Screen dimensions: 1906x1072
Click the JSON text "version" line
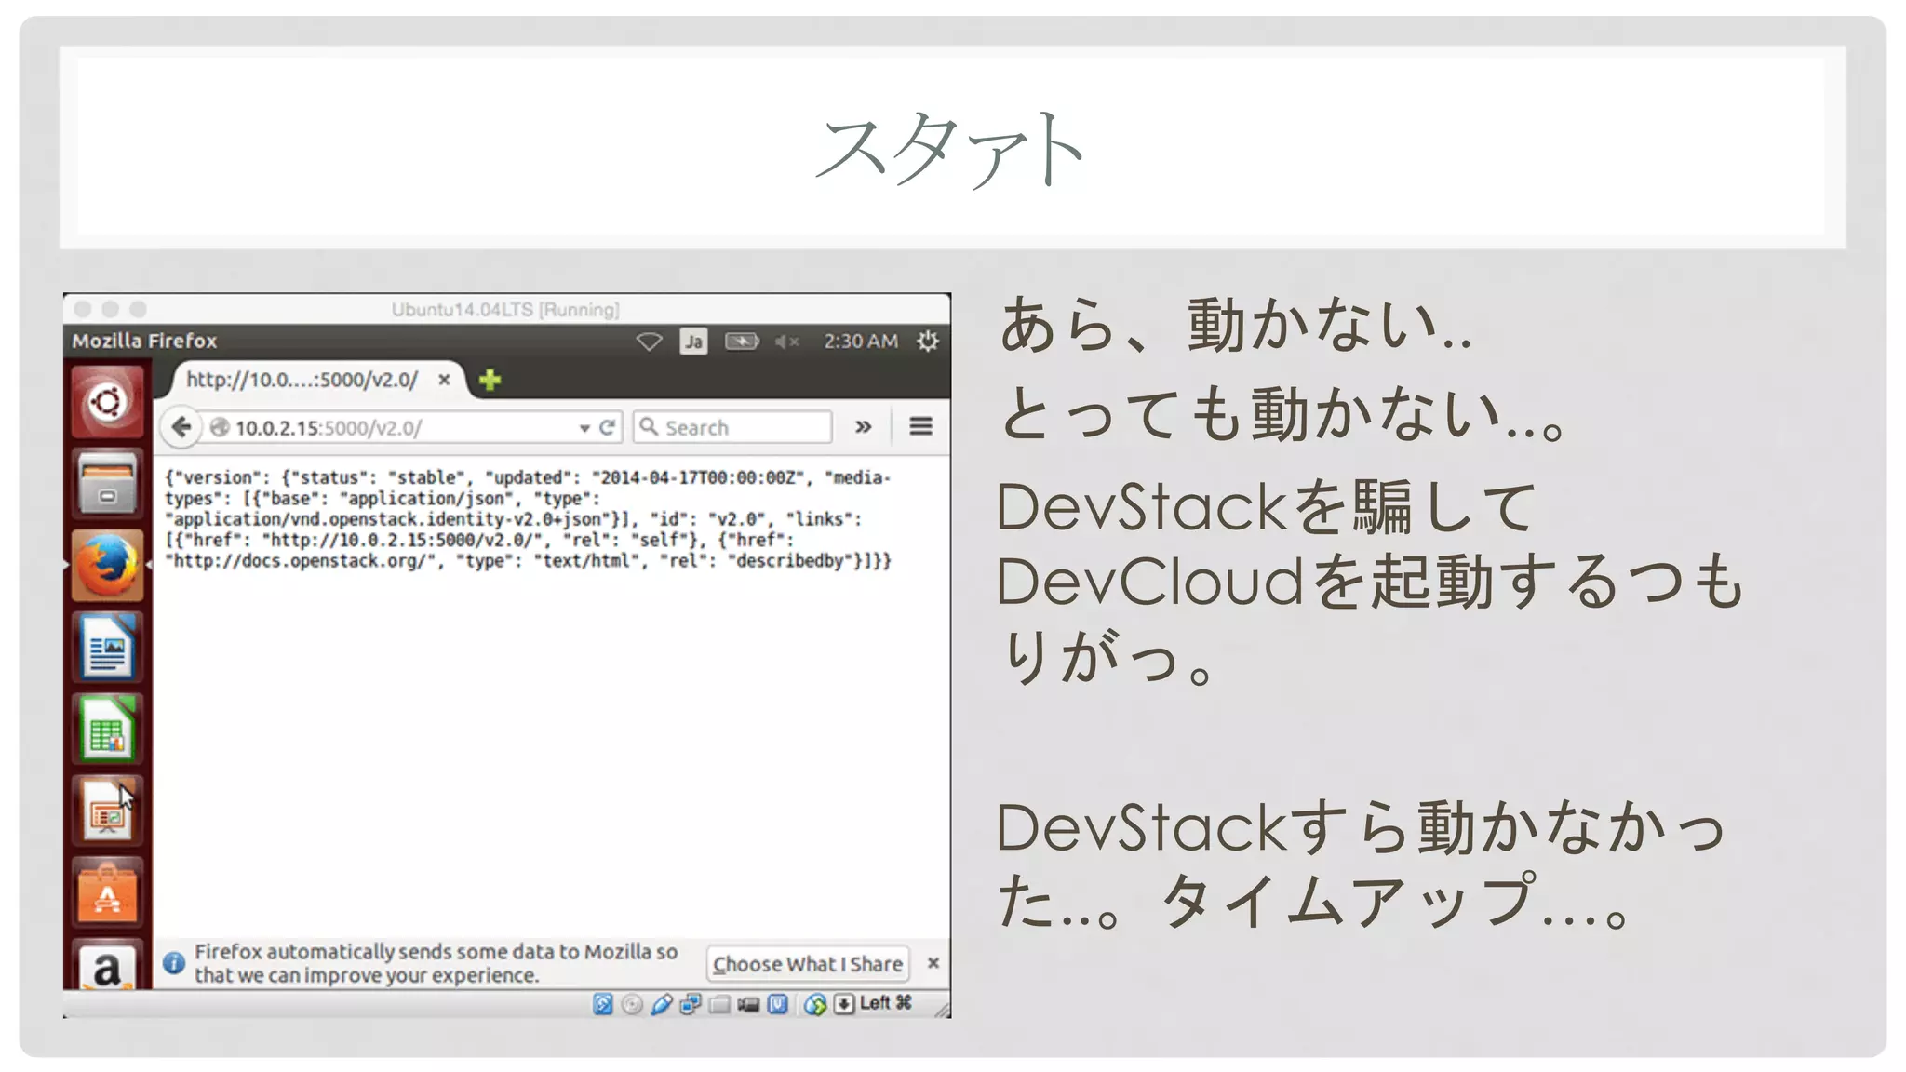[x=528, y=477]
